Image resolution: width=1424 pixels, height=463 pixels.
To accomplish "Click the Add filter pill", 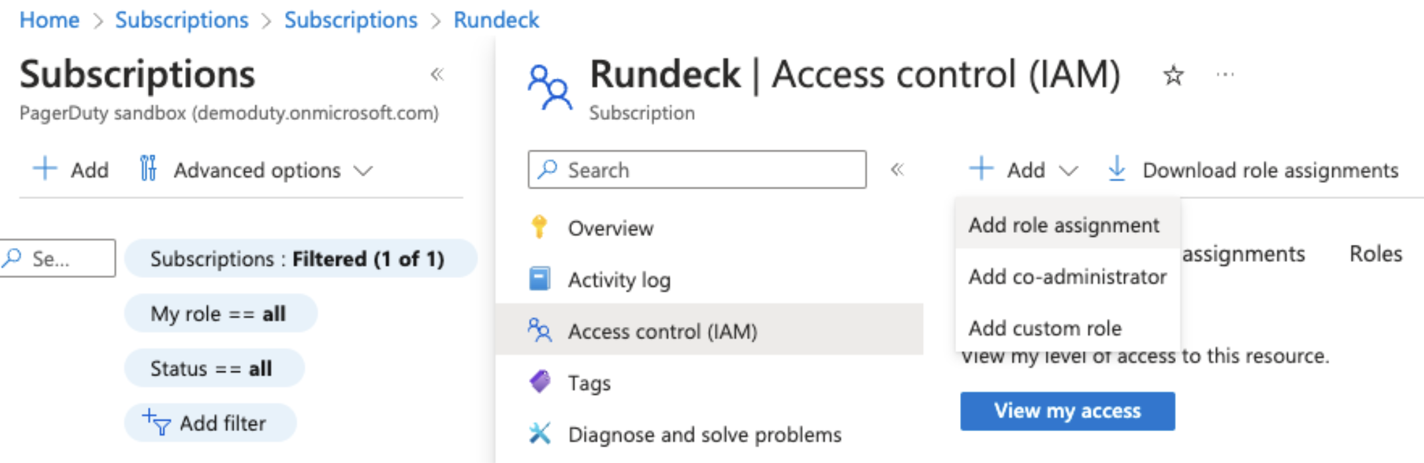I will 210,423.
